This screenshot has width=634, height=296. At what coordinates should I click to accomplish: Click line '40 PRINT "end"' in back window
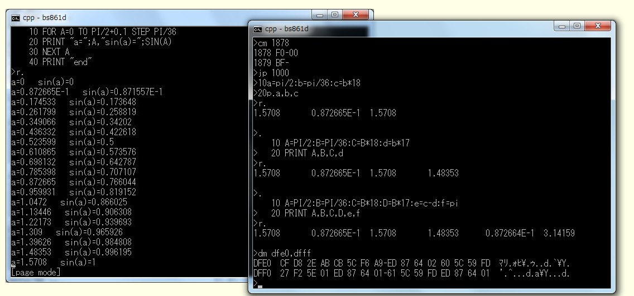click(60, 62)
